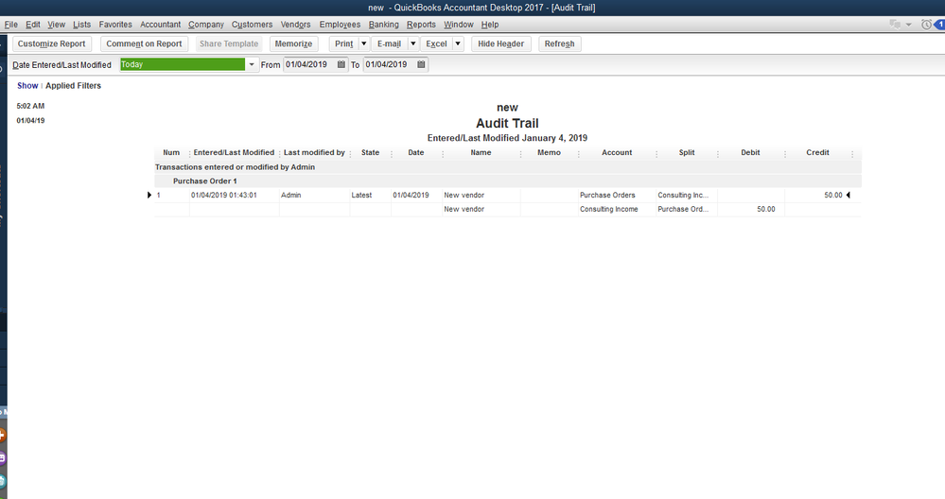Screen dimensions: 945x499
Task: Open the Accountant menu
Action: pyautogui.click(x=160, y=25)
